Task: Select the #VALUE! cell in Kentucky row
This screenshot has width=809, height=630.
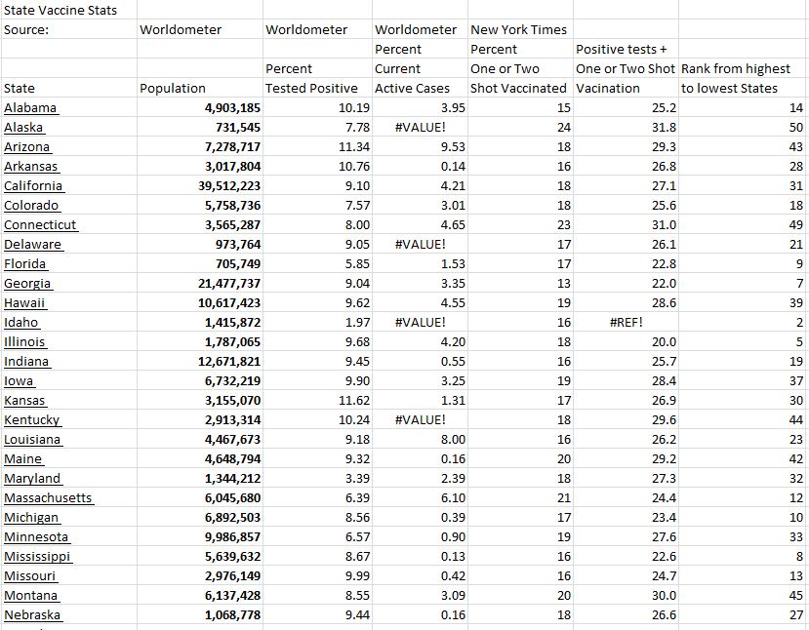Action: coord(420,420)
